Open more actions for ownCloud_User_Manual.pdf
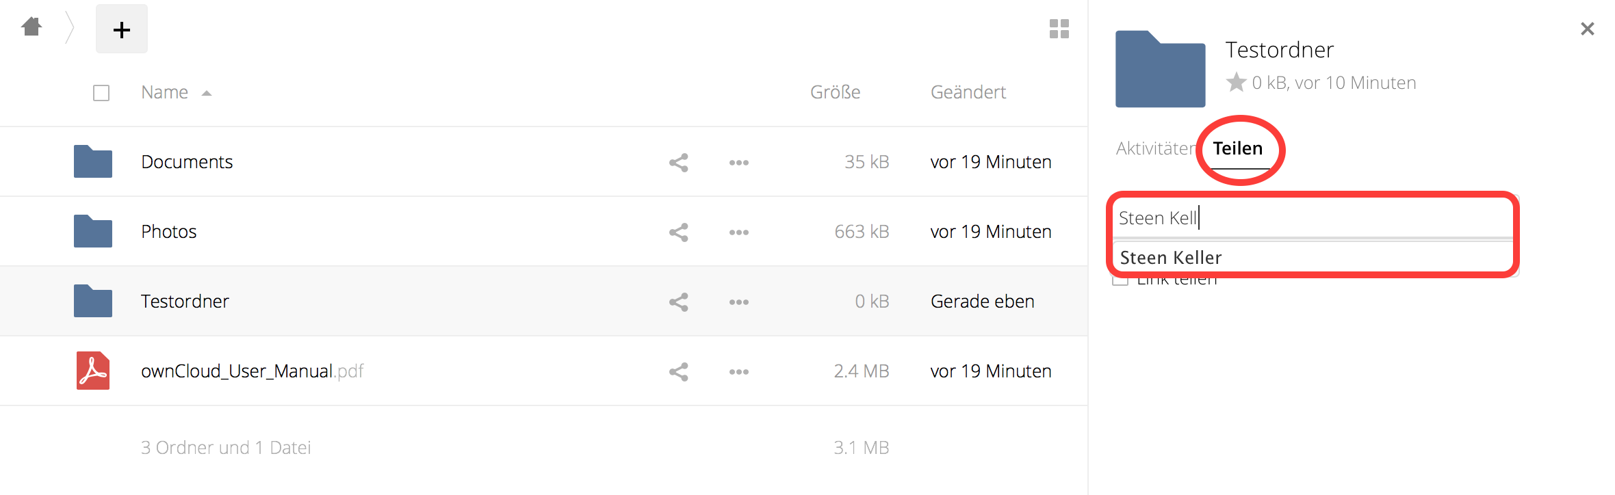Image resolution: width=1615 pixels, height=495 pixels. click(x=738, y=372)
